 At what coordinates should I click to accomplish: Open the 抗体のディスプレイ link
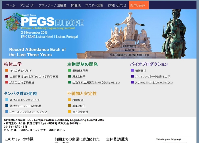pos(20,71)
